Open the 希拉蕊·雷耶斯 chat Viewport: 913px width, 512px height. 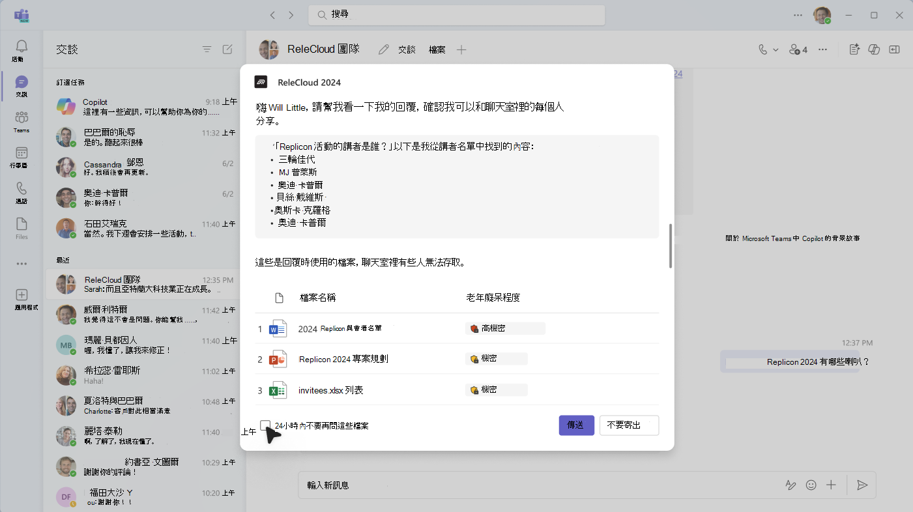click(x=145, y=376)
